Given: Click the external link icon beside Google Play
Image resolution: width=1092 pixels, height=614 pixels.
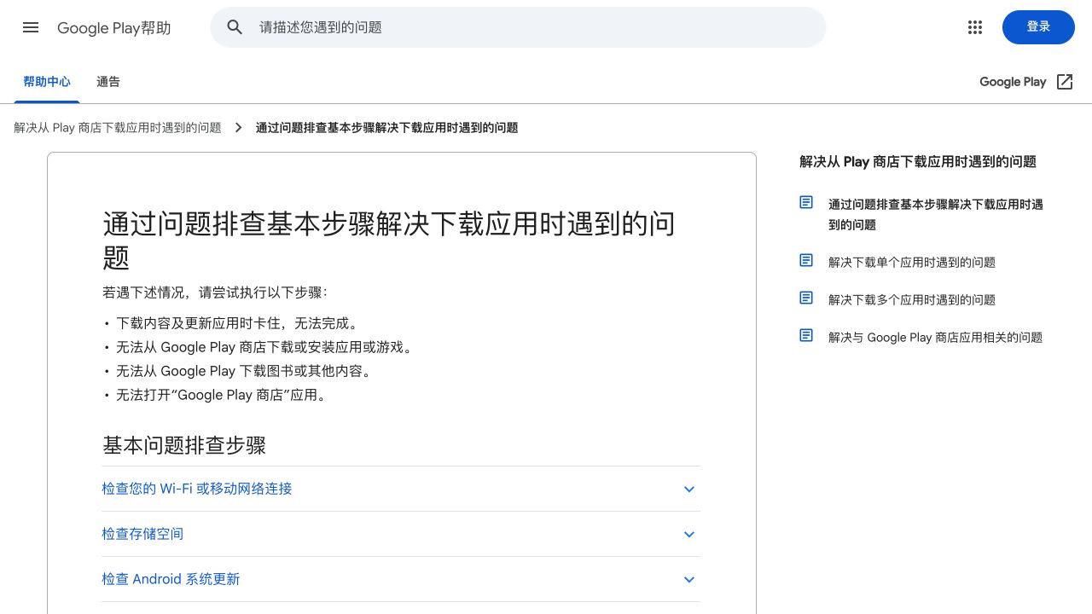Looking at the screenshot, I should (1065, 82).
